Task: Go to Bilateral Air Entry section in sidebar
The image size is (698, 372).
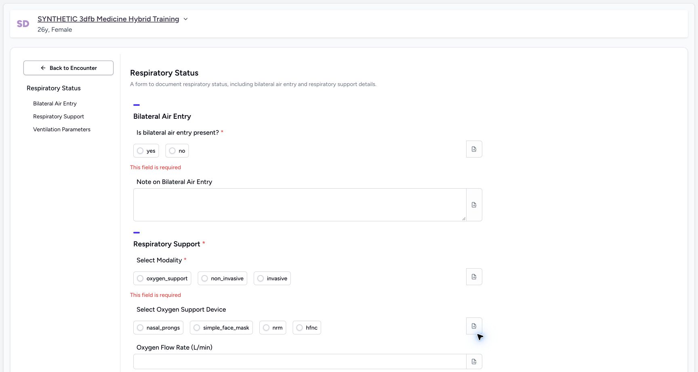Action: click(x=55, y=103)
